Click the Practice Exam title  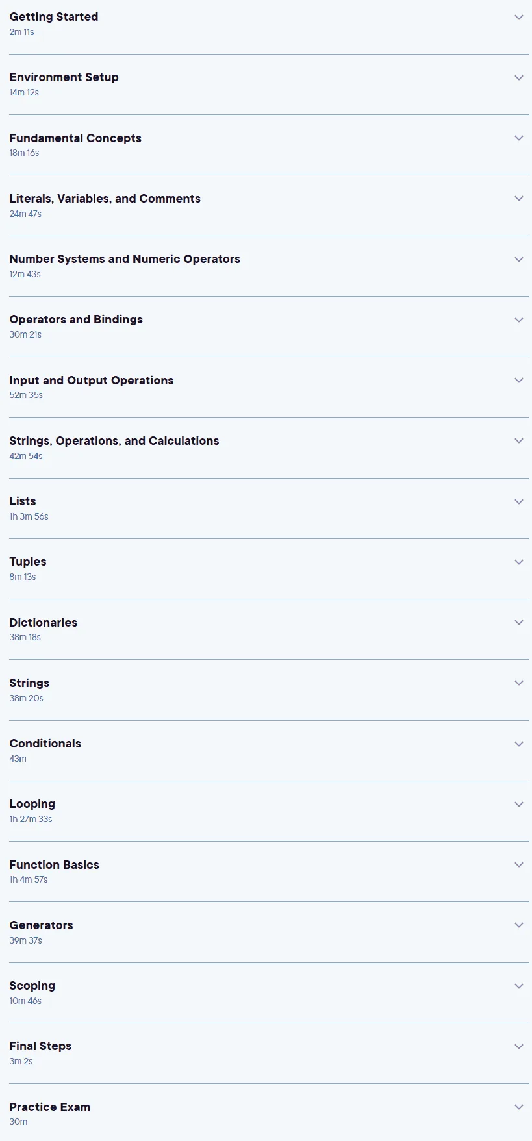point(50,1107)
